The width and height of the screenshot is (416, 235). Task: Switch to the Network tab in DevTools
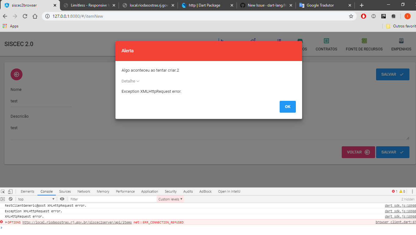[84, 191]
